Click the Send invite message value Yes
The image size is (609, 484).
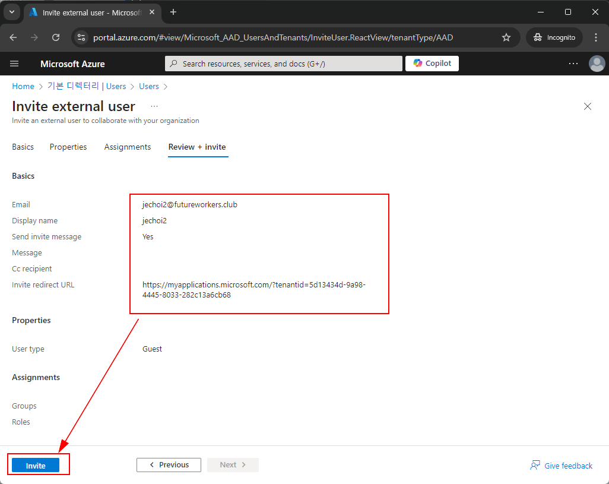coord(148,236)
